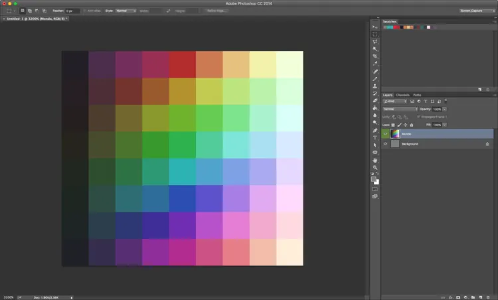Select the Type tool
The height and width of the screenshot is (300, 498).
[x=375, y=138]
